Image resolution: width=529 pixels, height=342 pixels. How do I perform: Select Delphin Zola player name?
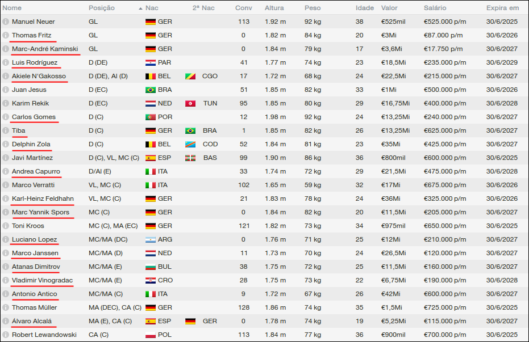[x=31, y=144]
